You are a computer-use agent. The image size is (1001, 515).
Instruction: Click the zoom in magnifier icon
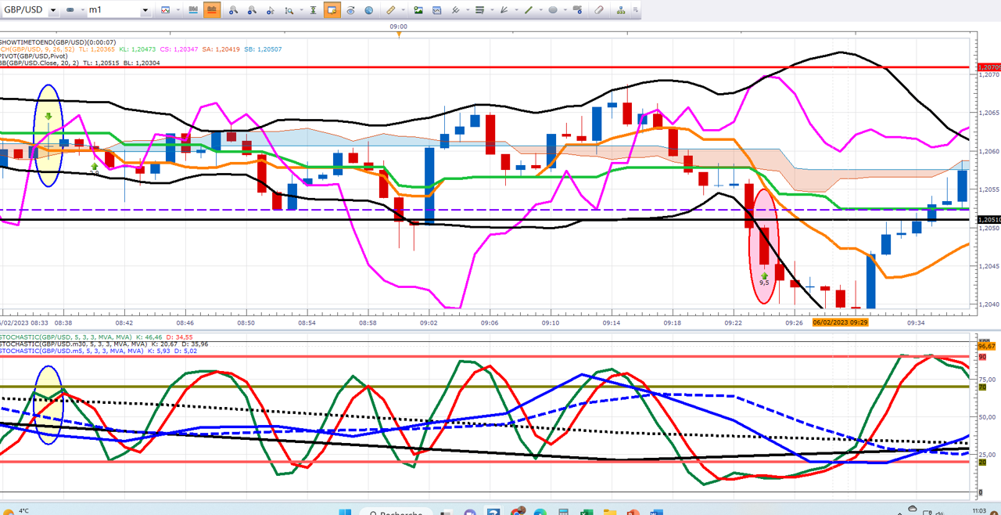(233, 10)
